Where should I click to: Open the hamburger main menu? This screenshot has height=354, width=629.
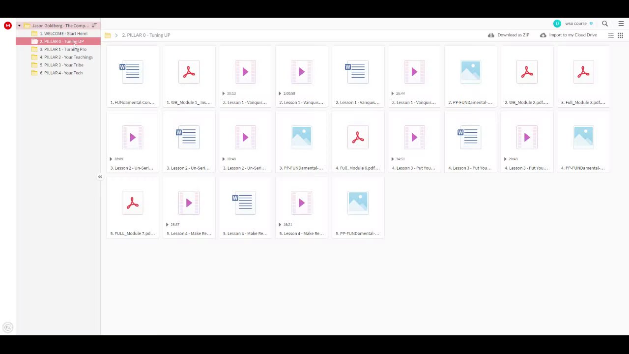pos(621,24)
